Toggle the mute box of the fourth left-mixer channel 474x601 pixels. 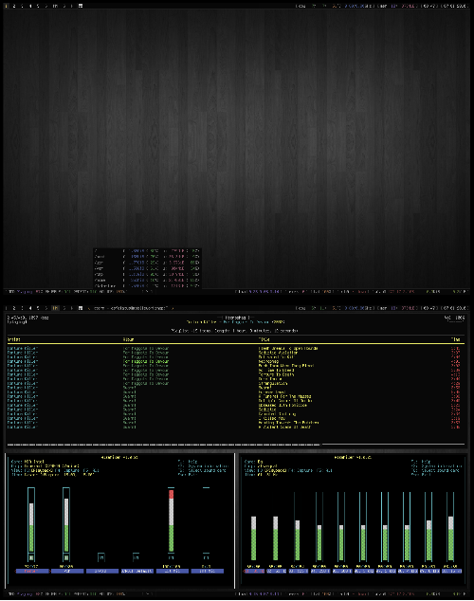136,557
